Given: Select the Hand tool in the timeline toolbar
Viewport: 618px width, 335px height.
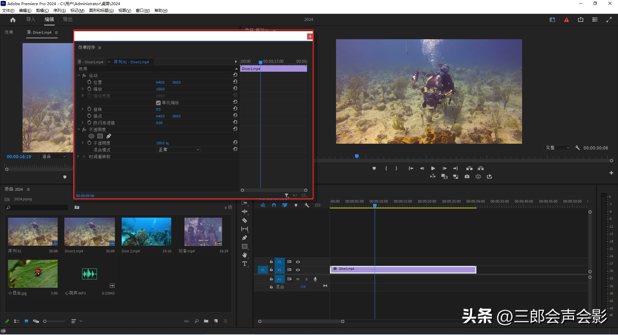Looking at the screenshot, I should (245, 255).
